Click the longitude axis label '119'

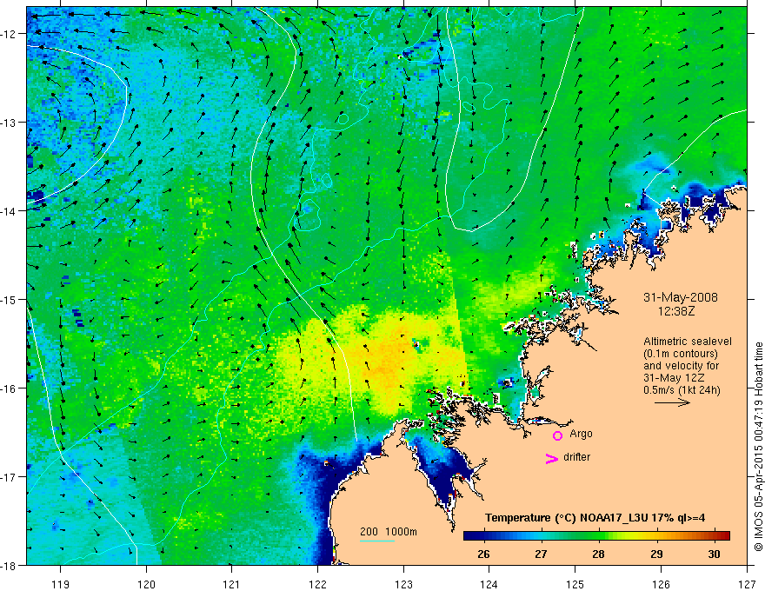pyautogui.click(x=61, y=584)
